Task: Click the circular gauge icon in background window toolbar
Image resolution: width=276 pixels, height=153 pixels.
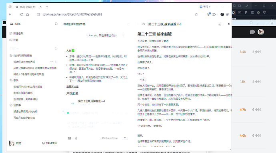Action: (258, 12)
